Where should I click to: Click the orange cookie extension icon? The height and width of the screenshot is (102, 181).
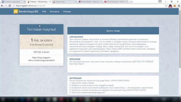click(x=175, y=6)
